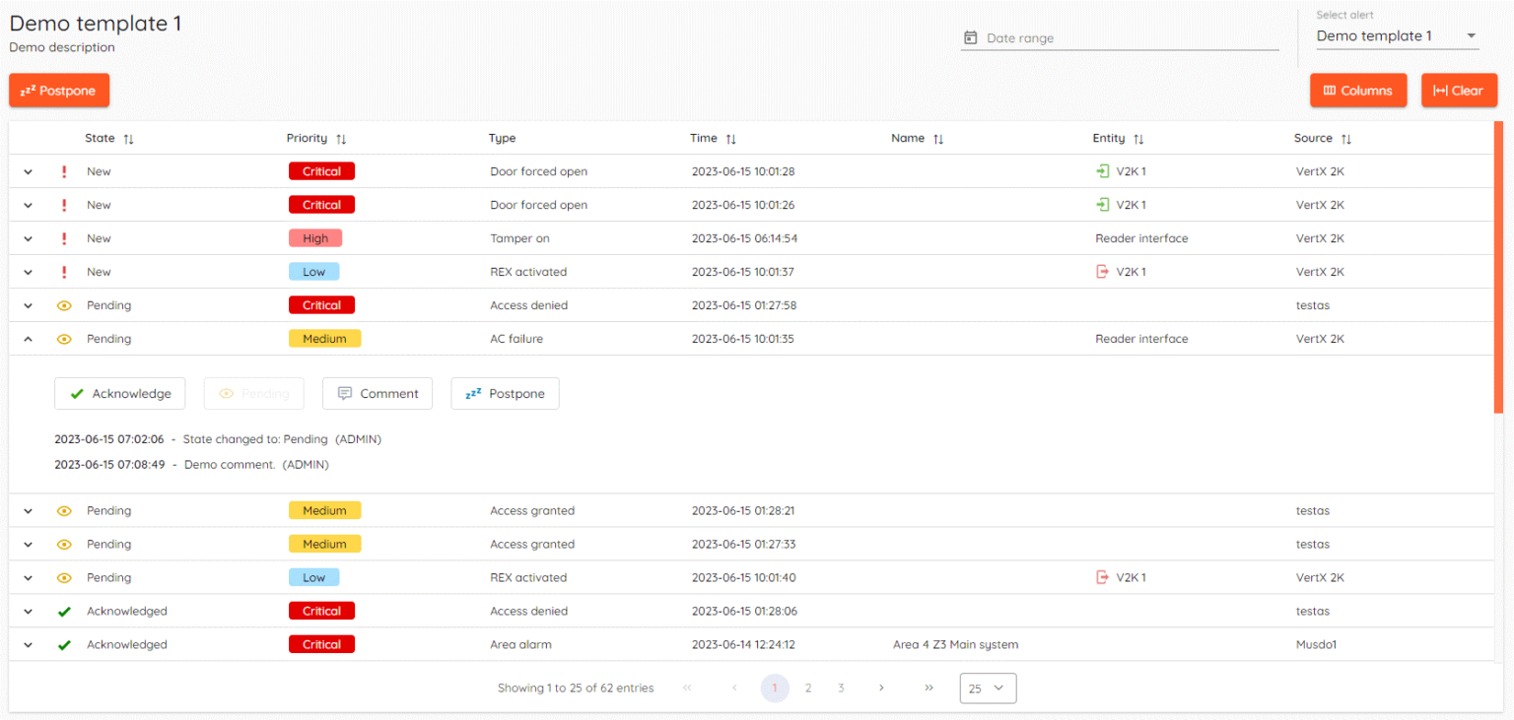Click the red exclamation icon on the first New alert
The height and width of the screenshot is (720, 1514).
coord(64,171)
